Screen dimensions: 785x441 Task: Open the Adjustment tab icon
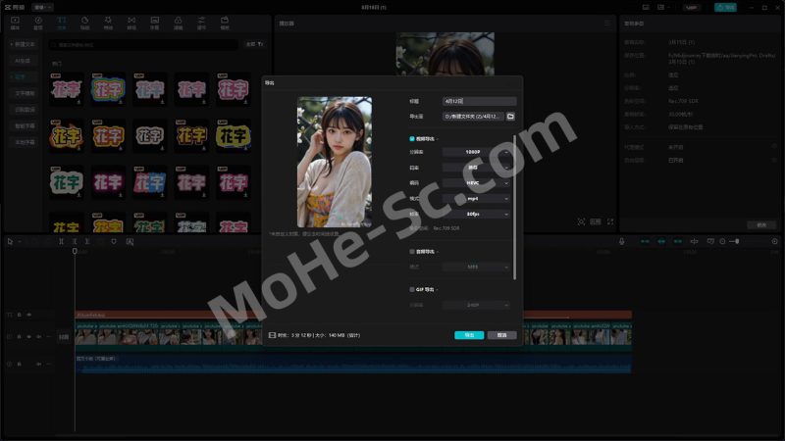click(x=201, y=23)
